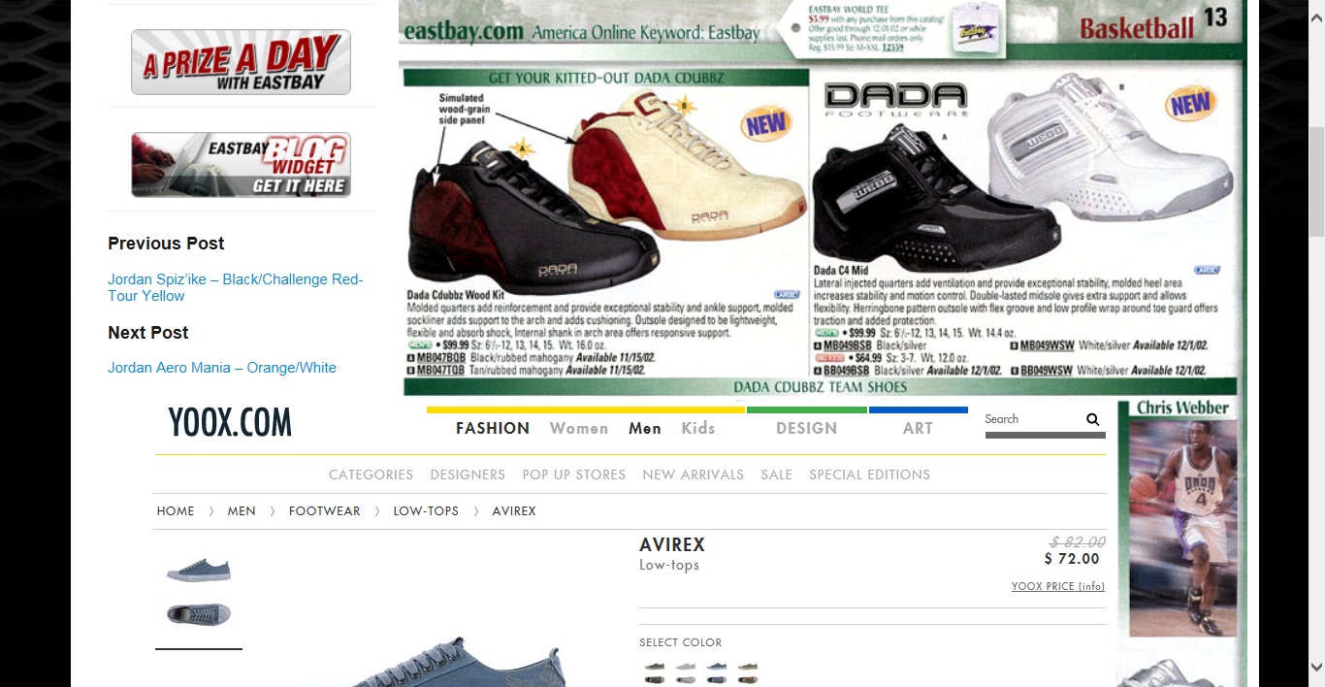Open the Women fashion section

tap(579, 429)
